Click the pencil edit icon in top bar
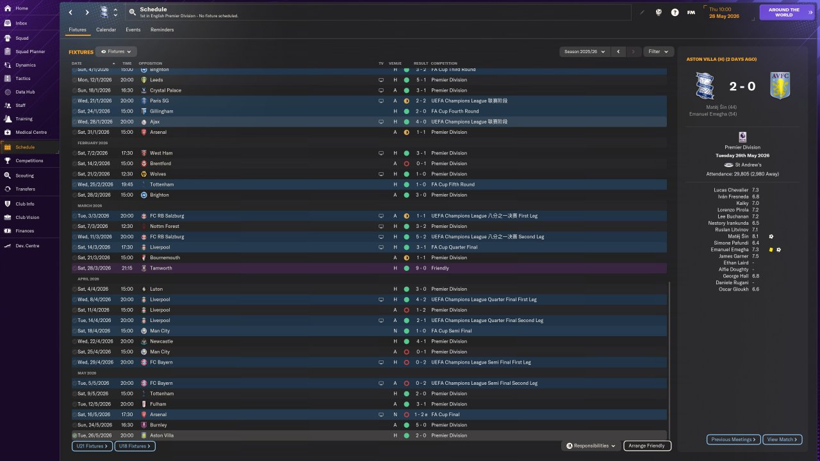This screenshot has height=461, width=820. coord(643,12)
